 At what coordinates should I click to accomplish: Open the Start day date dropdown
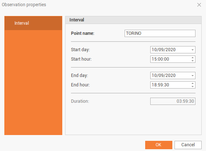[193, 50]
